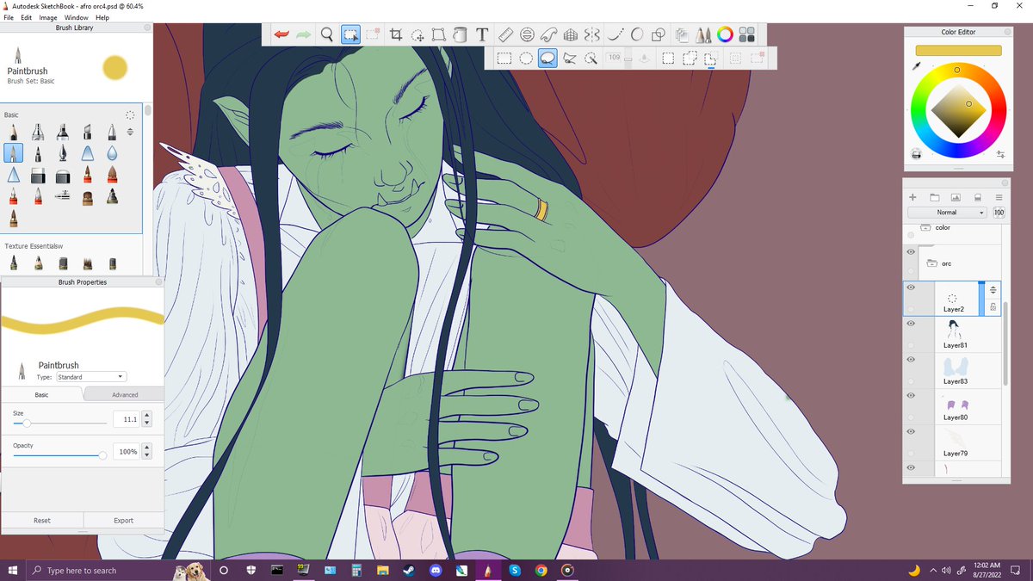This screenshot has height=581, width=1033.
Task: Toggle Symmetry tool in toolbar
Action: pos(591,35)
